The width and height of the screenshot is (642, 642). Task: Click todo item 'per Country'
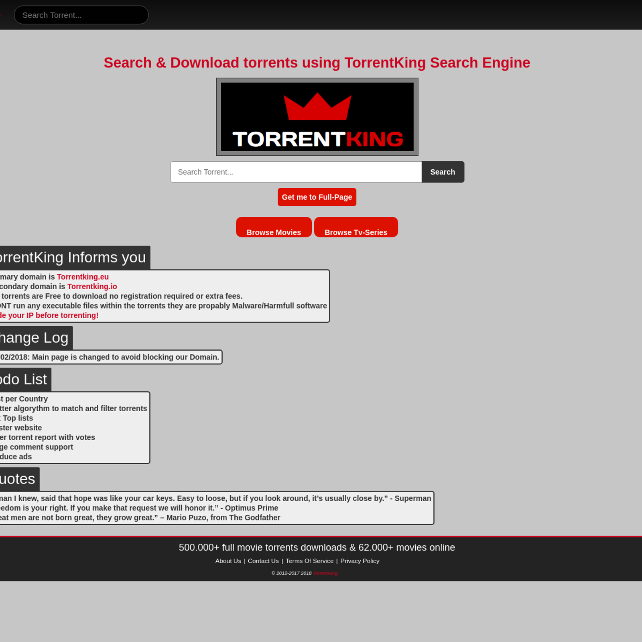click(x=24, y=399)
